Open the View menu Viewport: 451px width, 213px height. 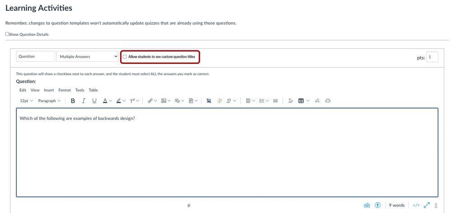pyautogui.click(x=35, y=90)
